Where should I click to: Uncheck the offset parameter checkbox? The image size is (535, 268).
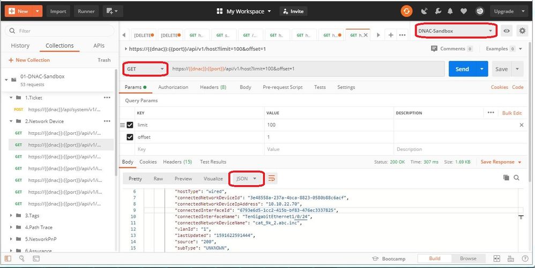130,137
